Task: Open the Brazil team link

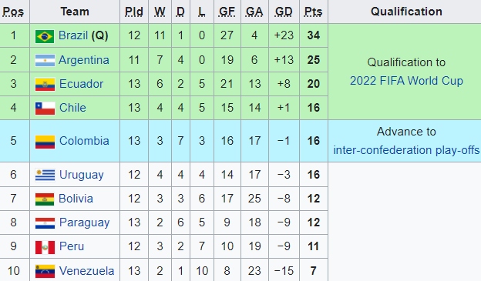Action: [73, 35]
